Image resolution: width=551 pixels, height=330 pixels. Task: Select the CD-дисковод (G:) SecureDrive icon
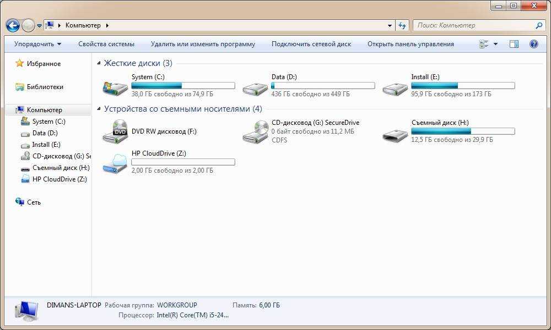point(256,131)
